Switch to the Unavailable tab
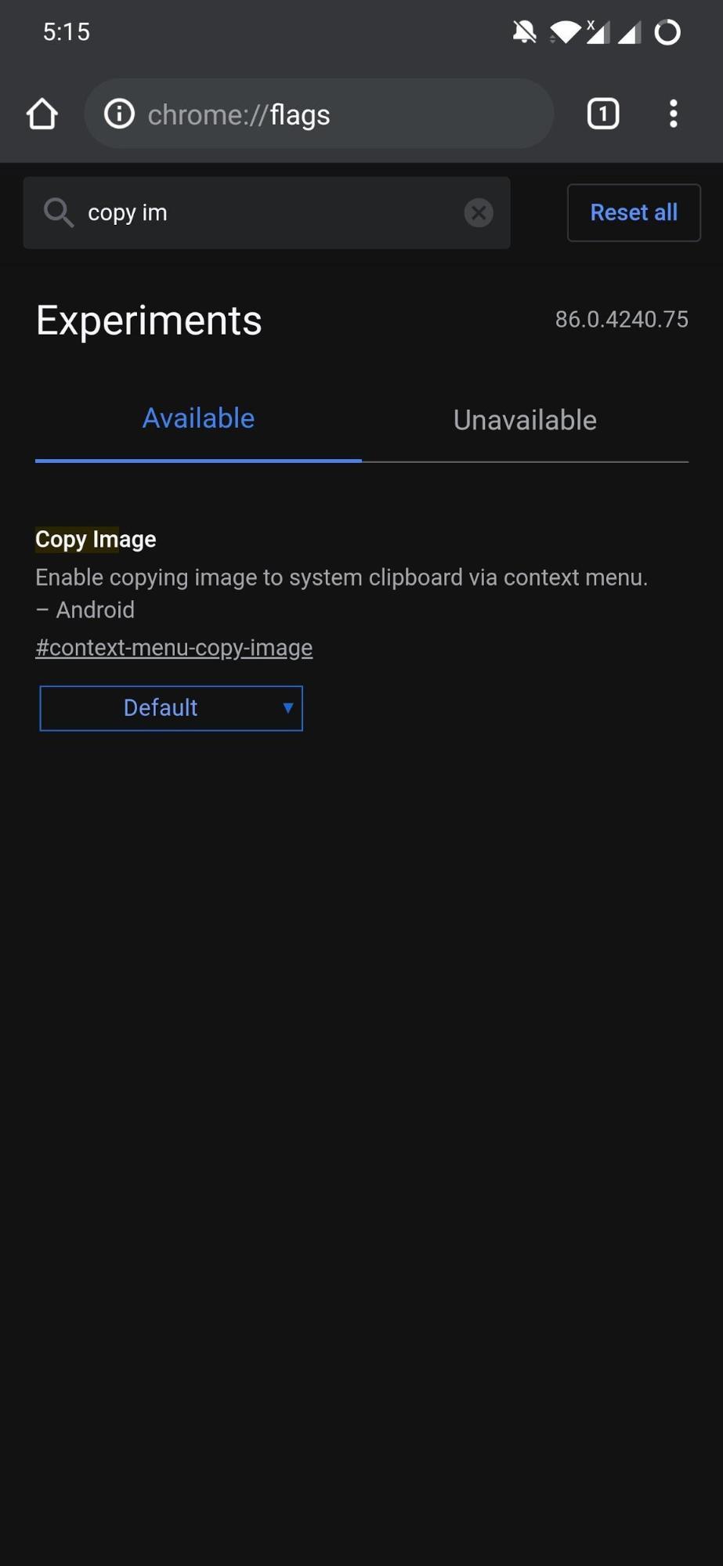The height and width of the screenshot is (1566, 723). pyautogui.click(x=525, y=421)
